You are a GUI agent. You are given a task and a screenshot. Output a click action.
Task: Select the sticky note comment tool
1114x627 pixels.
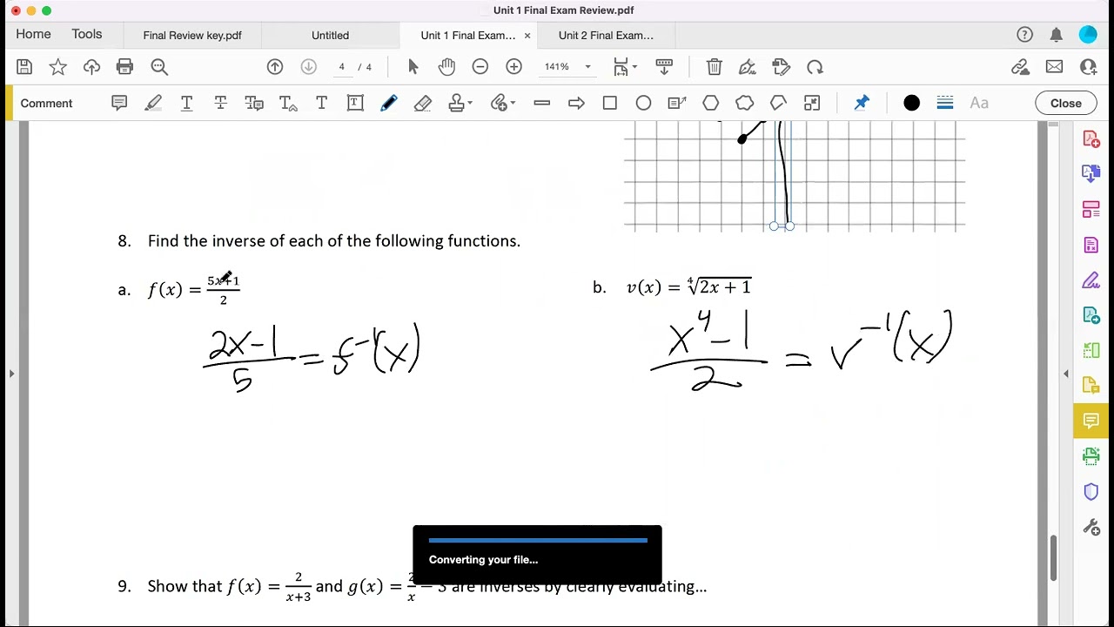coord(119,103)
